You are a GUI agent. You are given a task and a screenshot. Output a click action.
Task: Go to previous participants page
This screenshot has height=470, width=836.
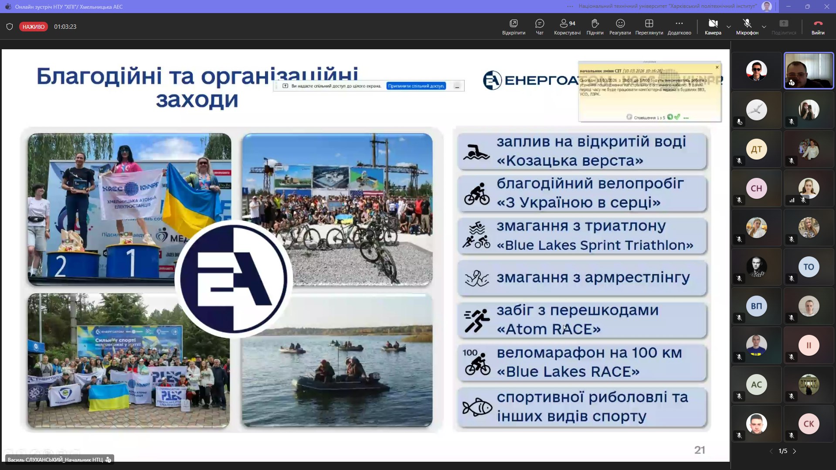771,451
